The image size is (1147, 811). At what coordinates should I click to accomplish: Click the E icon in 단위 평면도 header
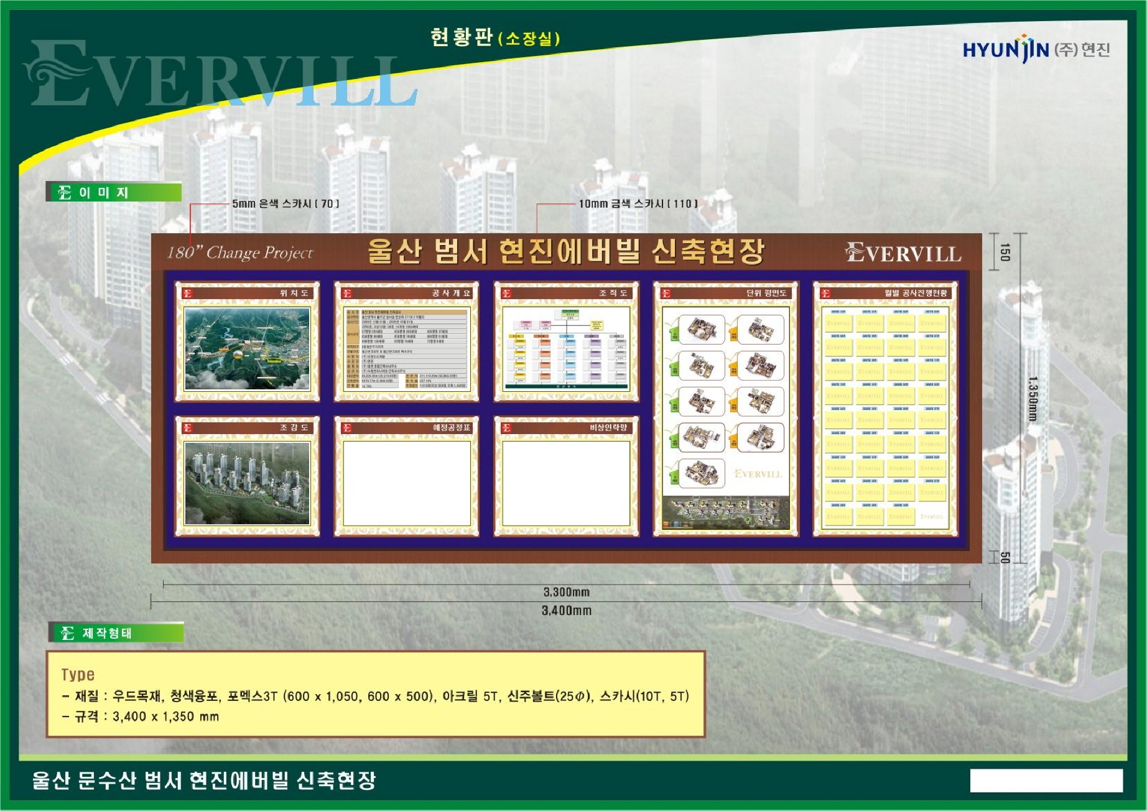pos(666,293)
